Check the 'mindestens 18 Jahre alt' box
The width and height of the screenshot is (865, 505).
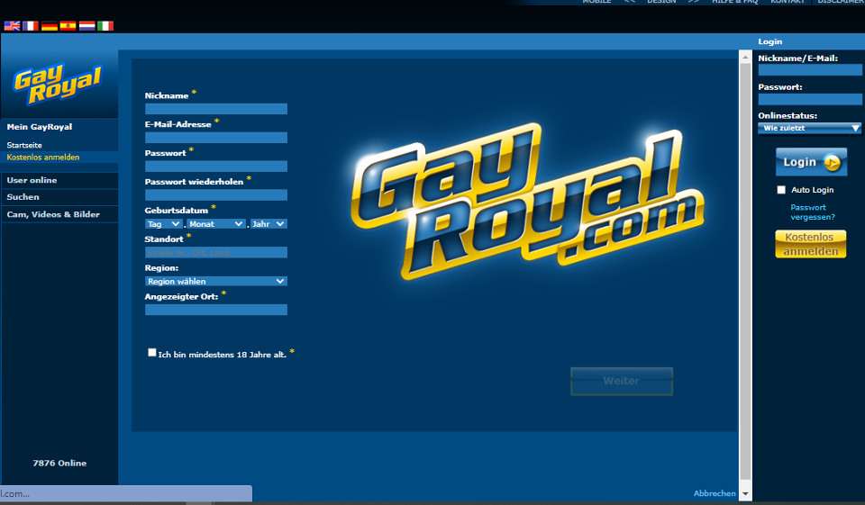coord(152,353)
